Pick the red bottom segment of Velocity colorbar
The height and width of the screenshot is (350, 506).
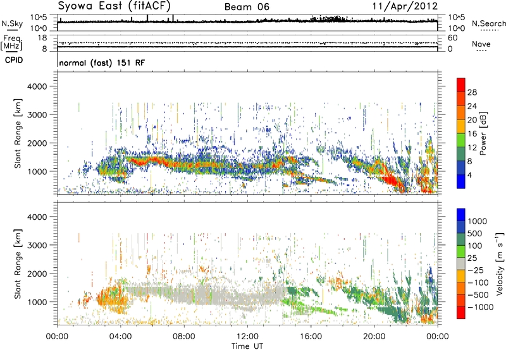point(461,313)
